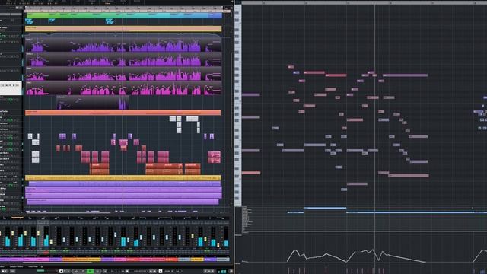Click the key editor's top ruler
Image resolution: width=487 pixels, height=274 pixels.
coord(364,2)
